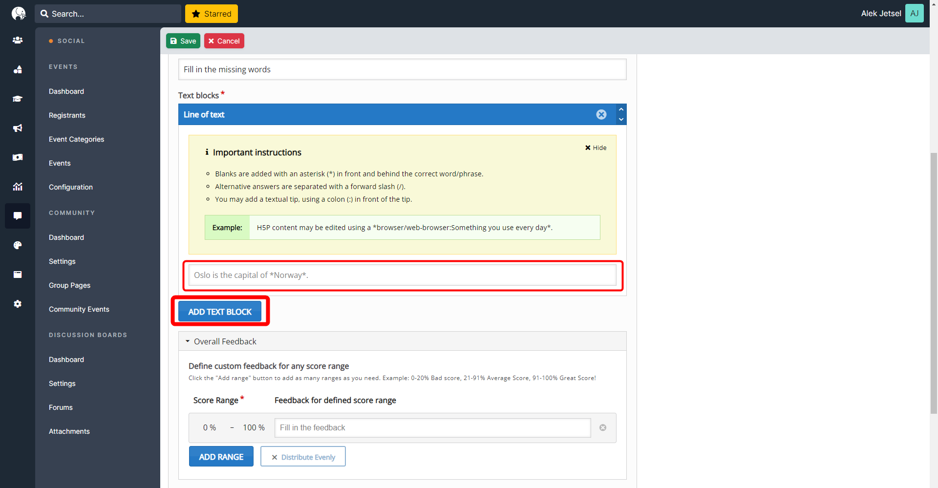Add a new text block
The image size is (938, 488).
(220, 312)
